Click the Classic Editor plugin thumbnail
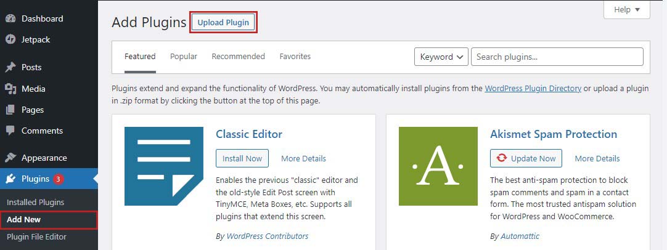This screenshot has height=250, width=667. [164, 166]
